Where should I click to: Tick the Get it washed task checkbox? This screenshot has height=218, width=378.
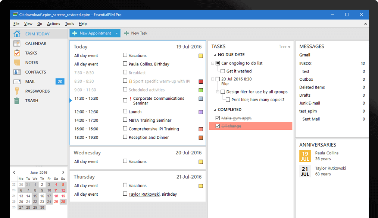click(x=223, y=71)
